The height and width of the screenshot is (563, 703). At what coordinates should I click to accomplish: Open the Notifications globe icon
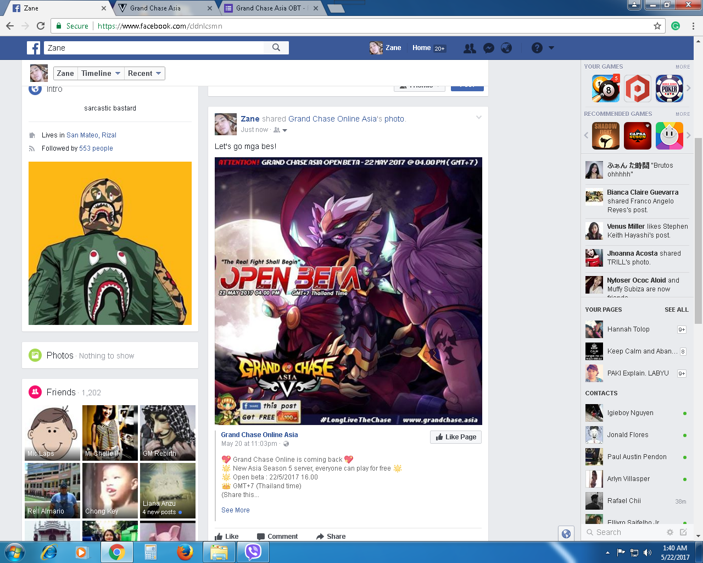point(506,48)
